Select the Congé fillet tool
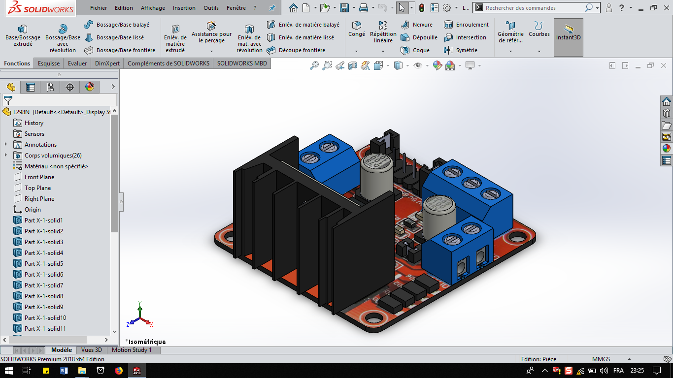The image size is (673, 378). (357, 29)
